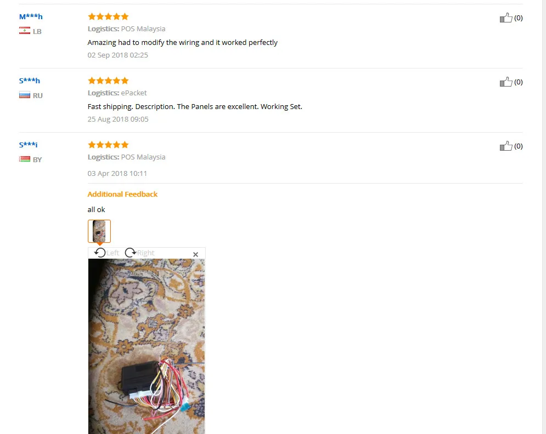The width and height of the screenshot is (546, 434).
Task: Rotate the photo right
Action: pyautogui.click(x=139, y=253)
